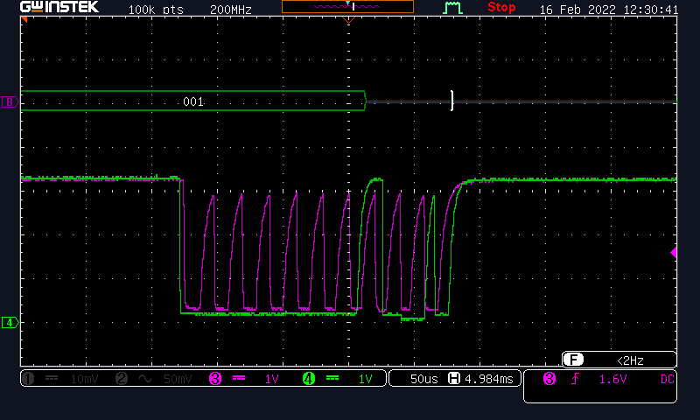Select the 100k pts record length
700x420 pixels.
pos(156,10)
